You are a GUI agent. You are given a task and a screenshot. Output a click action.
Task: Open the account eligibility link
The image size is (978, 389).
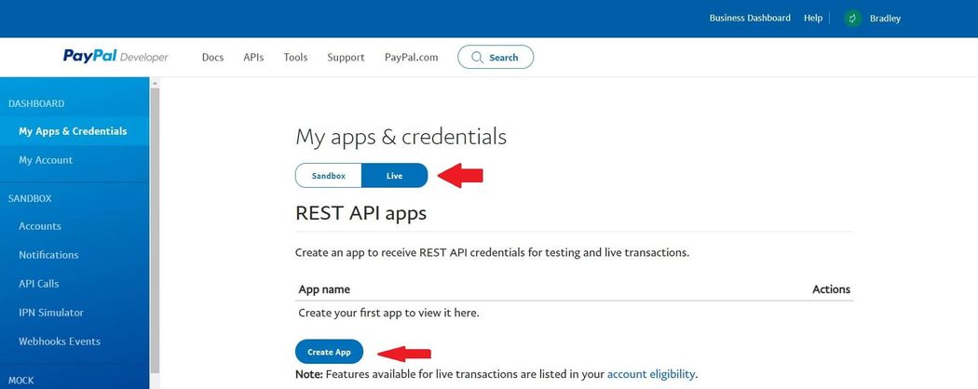(x=651, y=374)
